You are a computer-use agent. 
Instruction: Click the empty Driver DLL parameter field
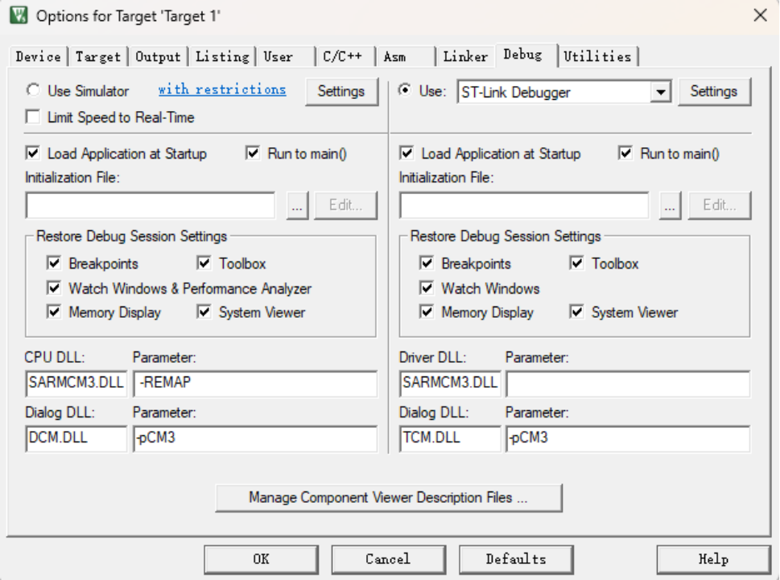tap(628, 383)
